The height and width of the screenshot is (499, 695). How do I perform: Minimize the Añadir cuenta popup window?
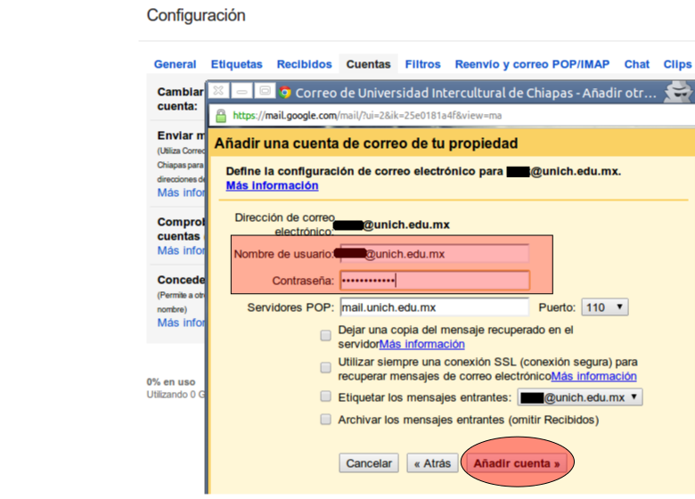(x=241, y=91)
